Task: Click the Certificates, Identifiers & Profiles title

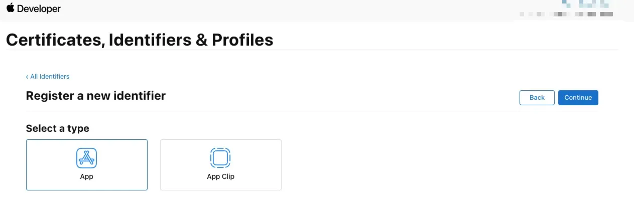Action: (x=140, y=40)
